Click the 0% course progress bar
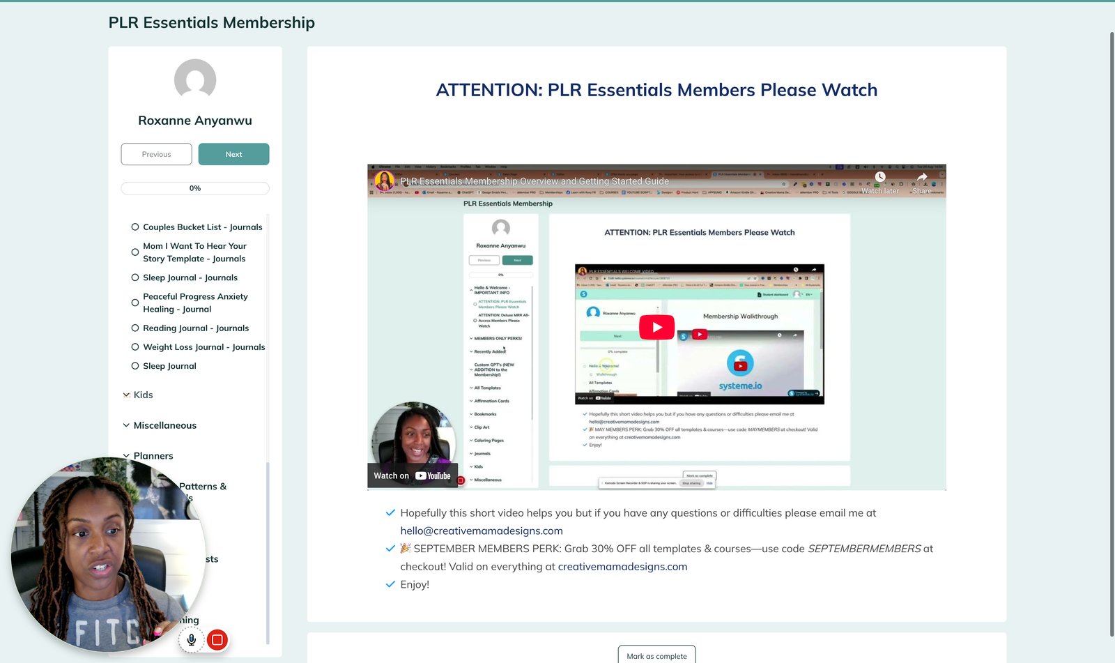1115x663 pixels. 195,188
